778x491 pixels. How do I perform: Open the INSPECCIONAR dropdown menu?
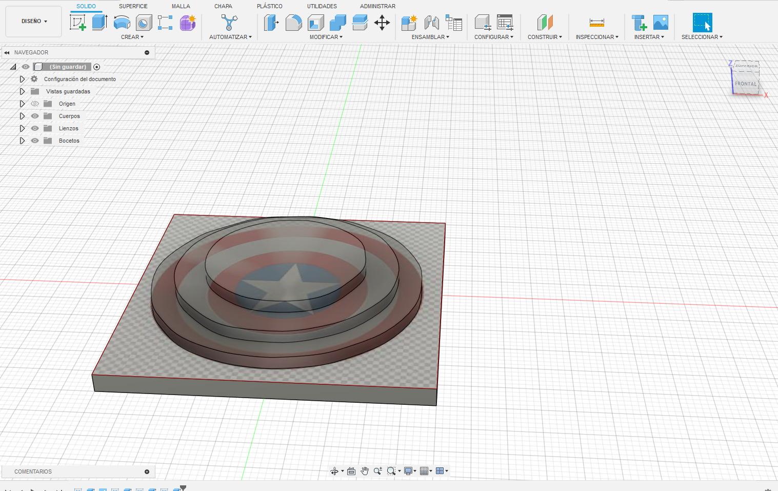point(597,37)
